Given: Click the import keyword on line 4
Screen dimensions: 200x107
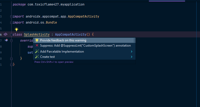Looking at the screenshot, I should 18,22.
